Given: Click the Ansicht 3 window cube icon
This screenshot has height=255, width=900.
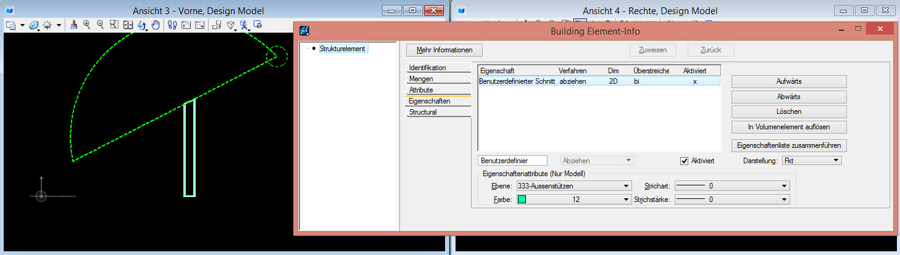Looking at the screenshot, I should coord(9,10).
